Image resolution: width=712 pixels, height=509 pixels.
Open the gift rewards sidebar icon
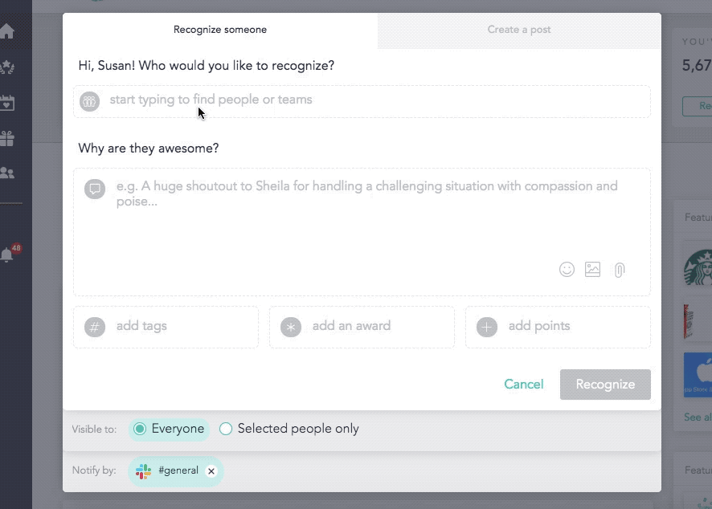coord(6,138)
